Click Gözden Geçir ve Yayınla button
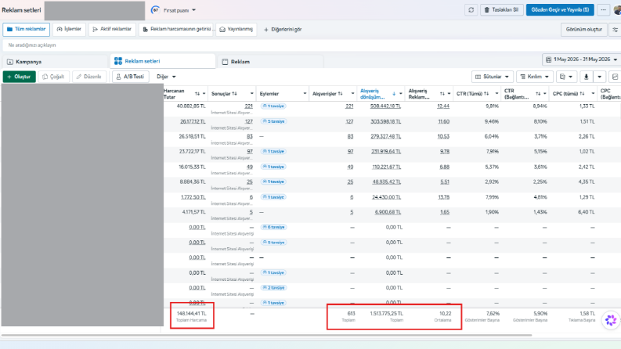 560,10
